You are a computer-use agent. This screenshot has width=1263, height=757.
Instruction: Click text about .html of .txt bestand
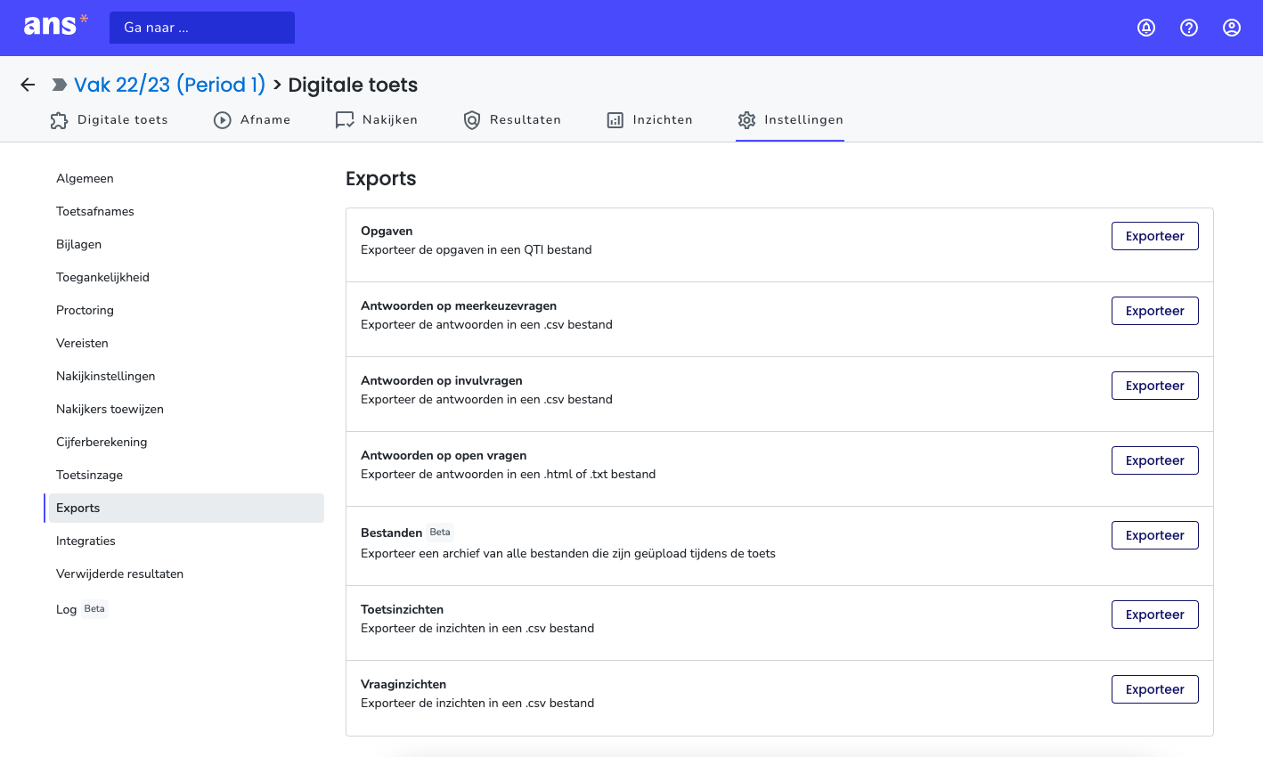508,474
